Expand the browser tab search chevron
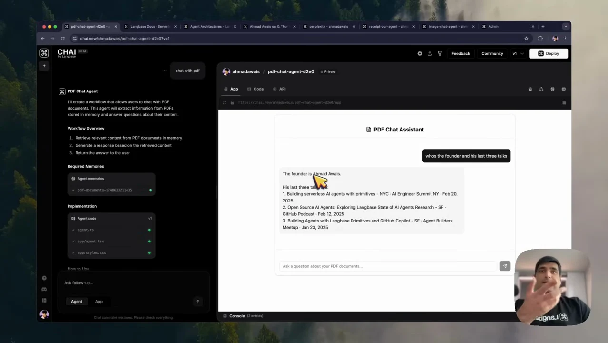 (566, 27)
